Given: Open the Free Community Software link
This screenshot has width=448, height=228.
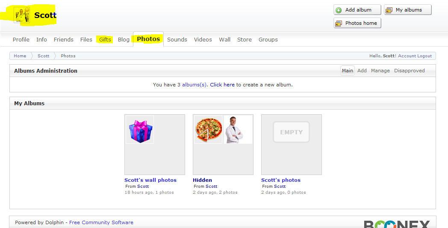Looking at the screenshot, I should tap(101, 222).
